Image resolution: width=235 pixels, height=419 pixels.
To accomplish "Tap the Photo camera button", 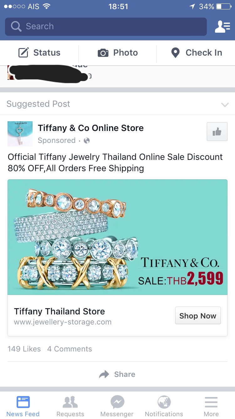I will click(118, 53).
